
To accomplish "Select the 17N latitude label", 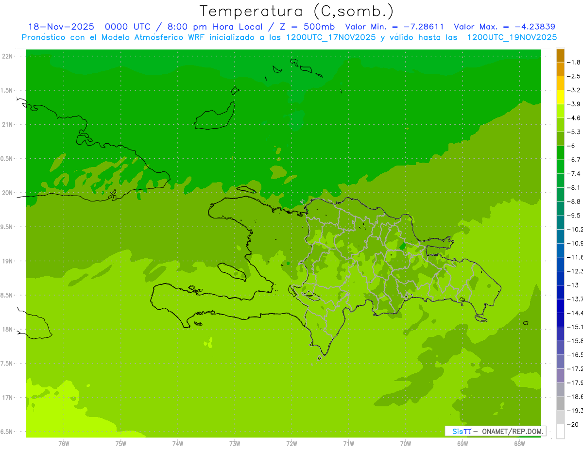I will coord(8,398).
